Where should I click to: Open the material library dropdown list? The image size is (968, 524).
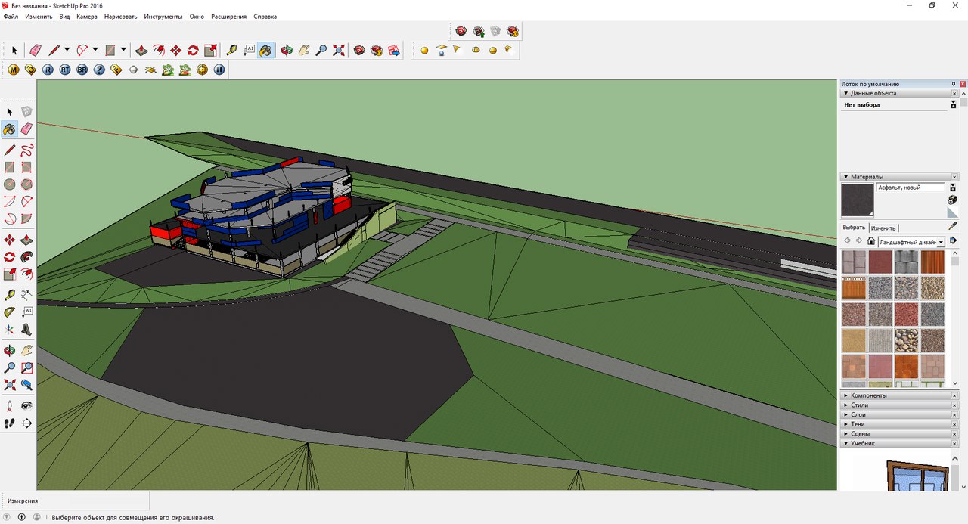(941, 243)
